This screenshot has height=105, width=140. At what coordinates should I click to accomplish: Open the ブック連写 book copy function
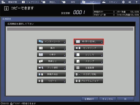click(x=51, y=68)
